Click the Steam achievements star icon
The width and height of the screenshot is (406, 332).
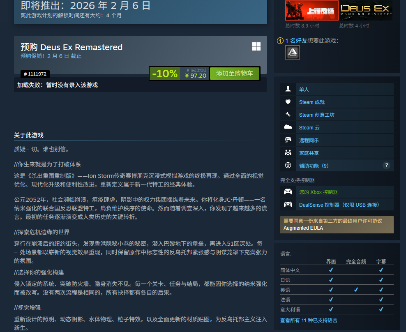(x=288, y=102)
